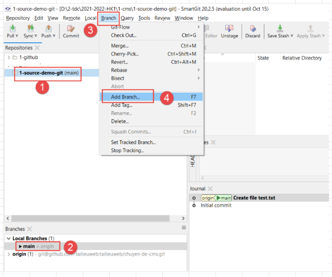Click Repositories panel horizontal scrollbar
This screenshot has height=277, width=332.
[x=90, y=218]
